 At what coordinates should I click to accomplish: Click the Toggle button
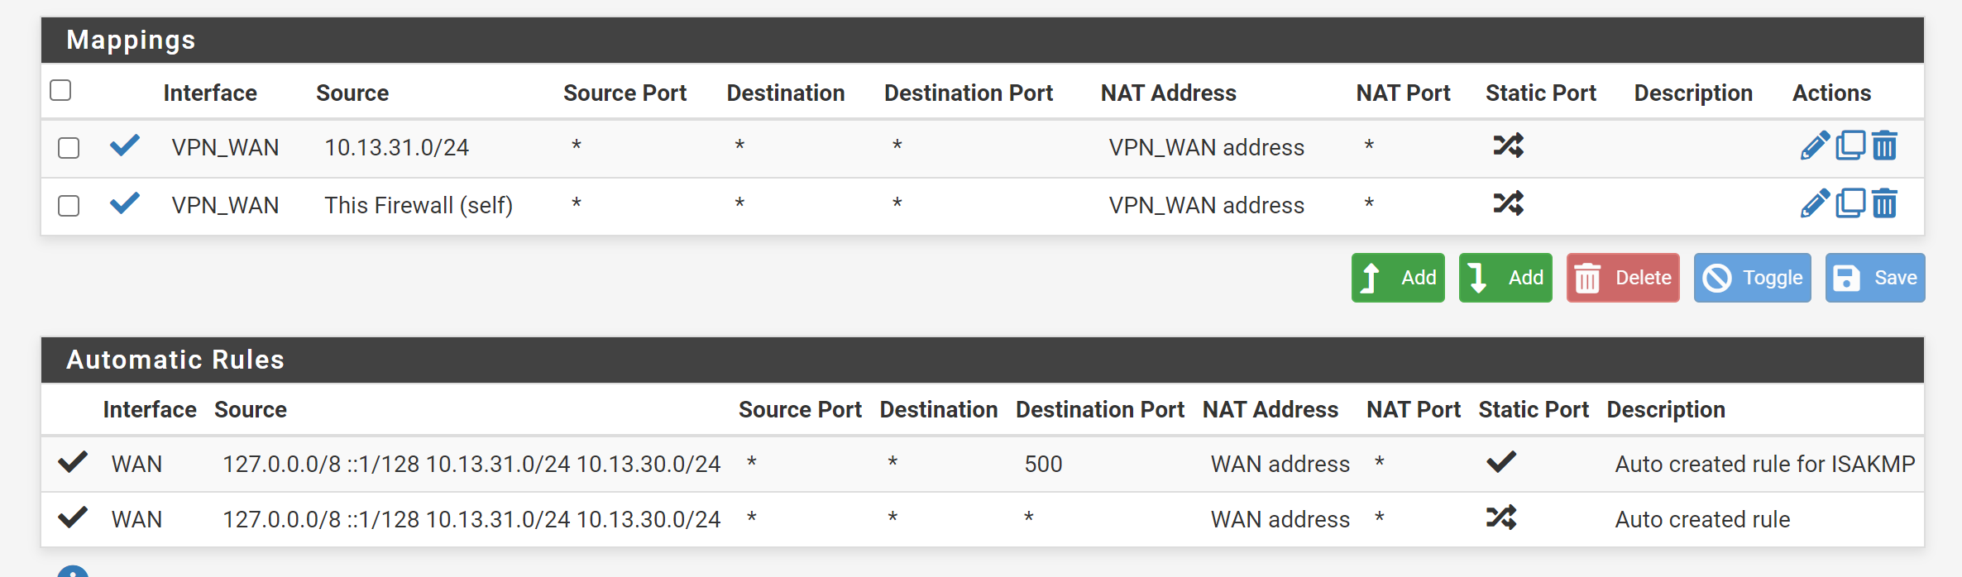pos(1752,278)
